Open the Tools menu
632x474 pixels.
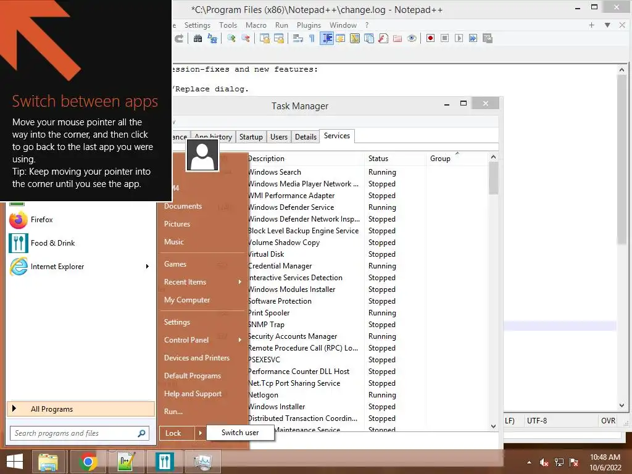228,25
